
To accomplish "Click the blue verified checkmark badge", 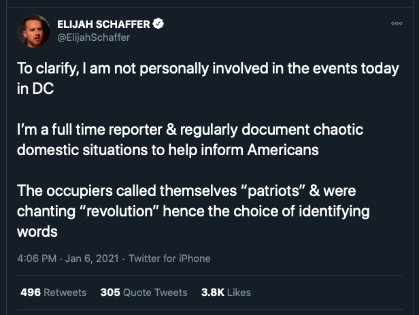I will point(158,24).
